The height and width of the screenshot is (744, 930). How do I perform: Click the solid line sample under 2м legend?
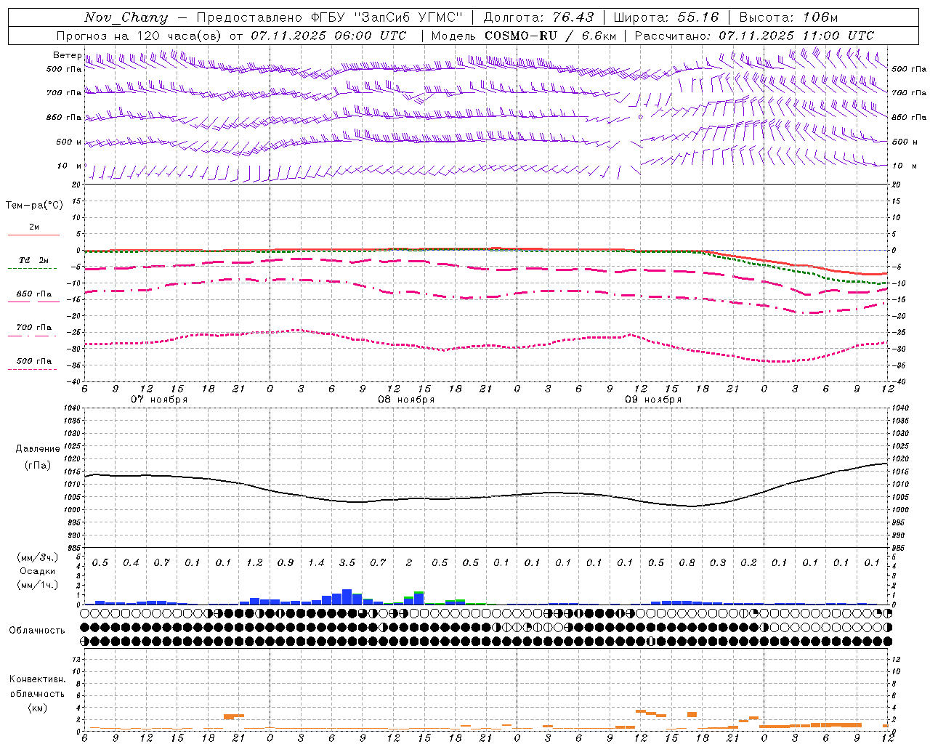point(33,235)
